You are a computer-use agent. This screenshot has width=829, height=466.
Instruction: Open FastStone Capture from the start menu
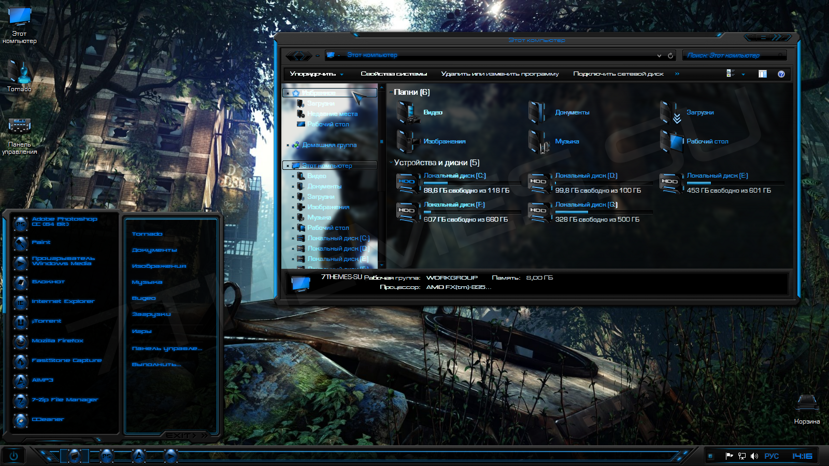pos(67,360)
